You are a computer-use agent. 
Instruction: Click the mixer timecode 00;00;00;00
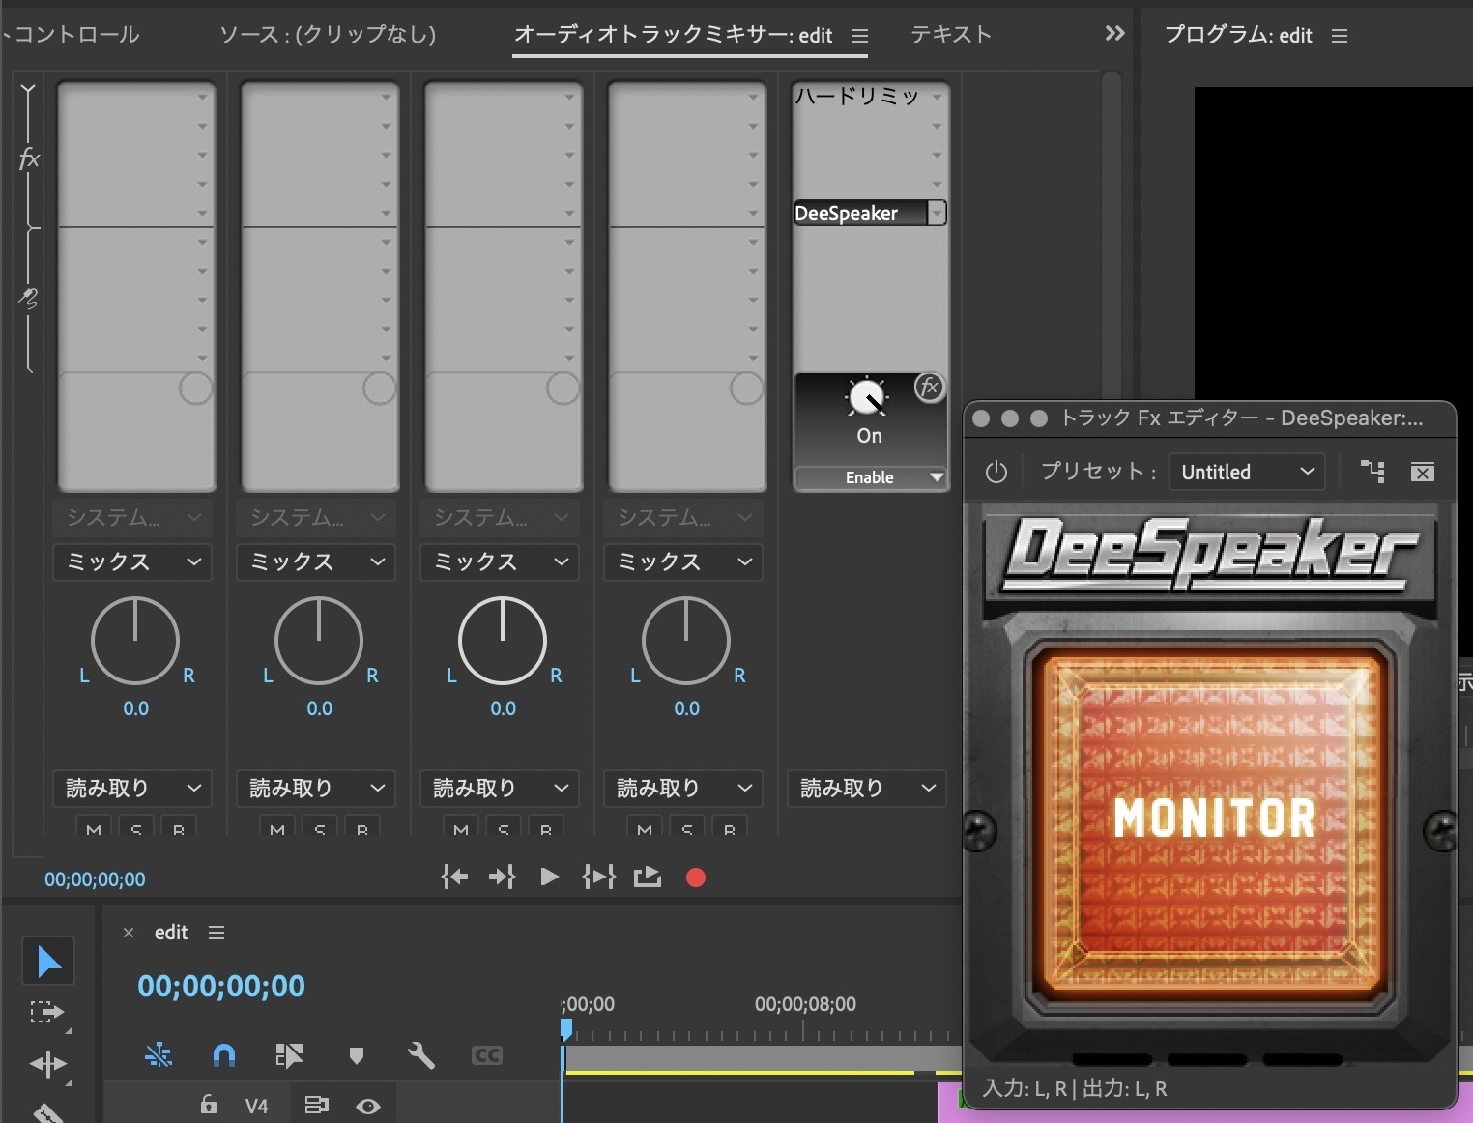click(95, 879)
